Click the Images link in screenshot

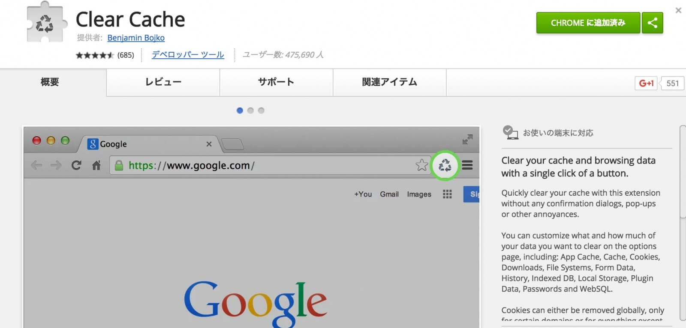click(x=419, y=194)
